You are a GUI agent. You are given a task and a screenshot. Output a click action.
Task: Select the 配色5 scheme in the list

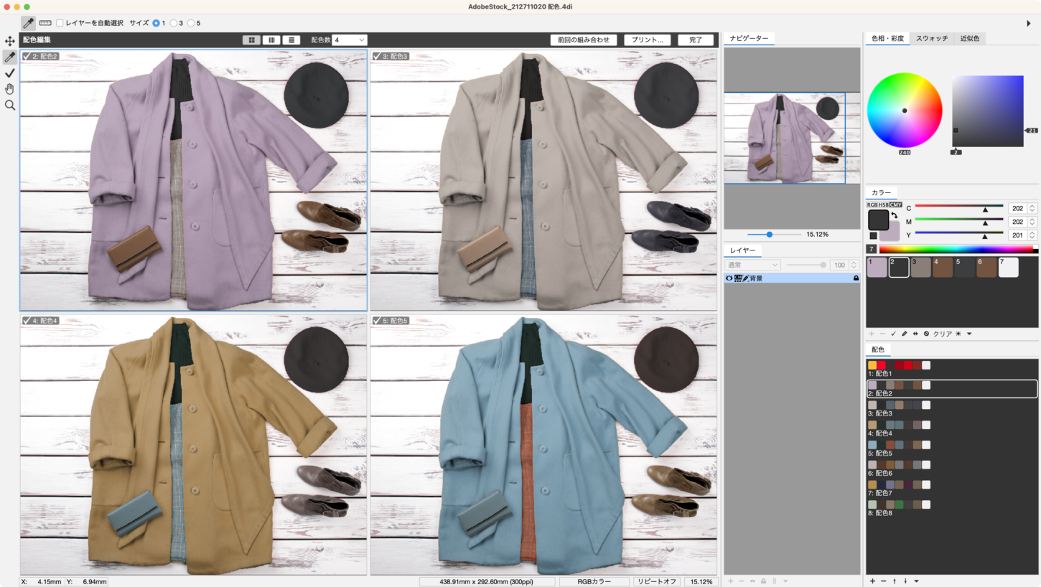[880, 453]
